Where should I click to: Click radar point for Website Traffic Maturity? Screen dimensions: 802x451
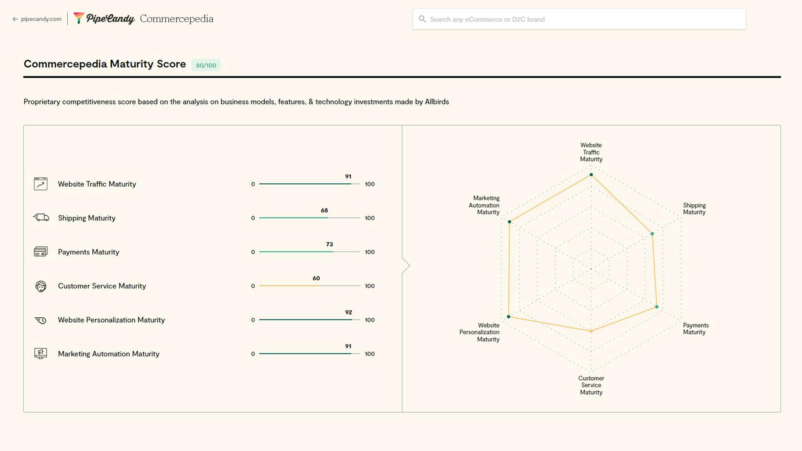point(591,175)
